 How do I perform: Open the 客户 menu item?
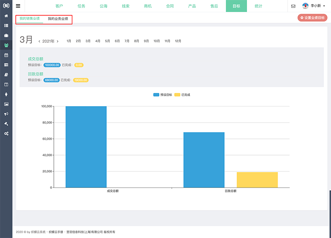coord(59,6)
